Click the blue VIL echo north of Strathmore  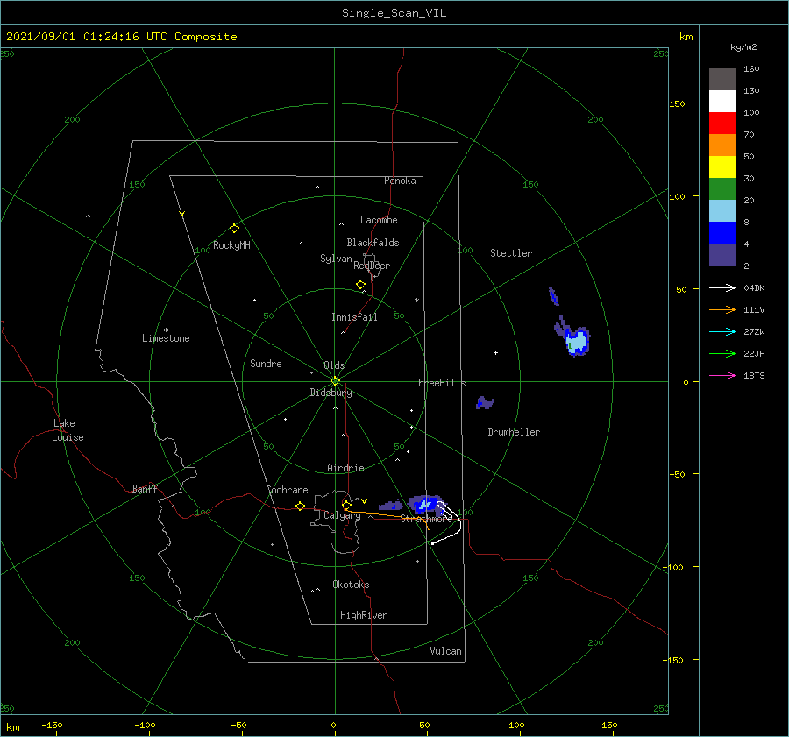(424, 504)
